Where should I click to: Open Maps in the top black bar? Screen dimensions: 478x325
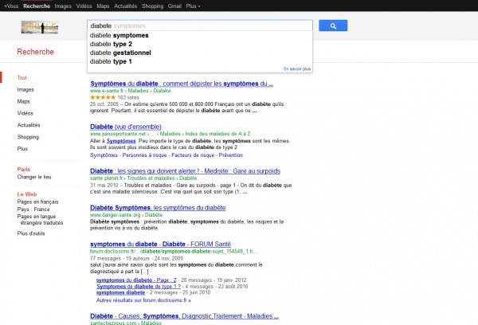[x=103, y=6]
